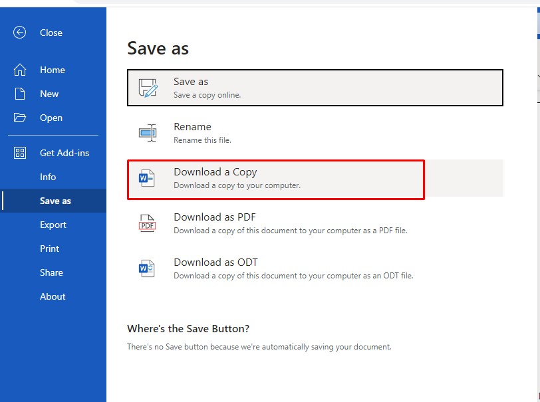
Task: Click the Home house icon
Action: coord(20,70)
